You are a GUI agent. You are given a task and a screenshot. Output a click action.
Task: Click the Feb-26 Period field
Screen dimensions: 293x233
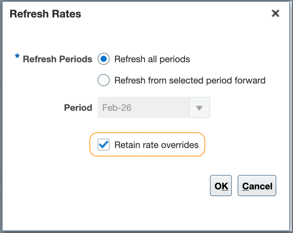(x=143, y=108)
